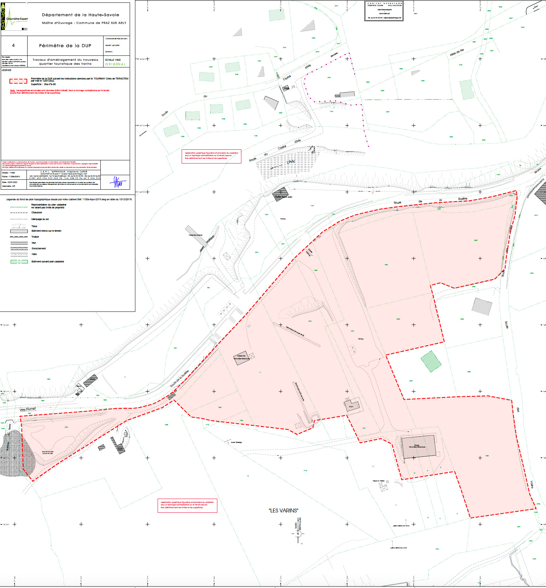Image resolution: width=546 pixels, height=588 pixels.
Task: Click the "Vers Flumet" road label
Action: tap(28, 409)
